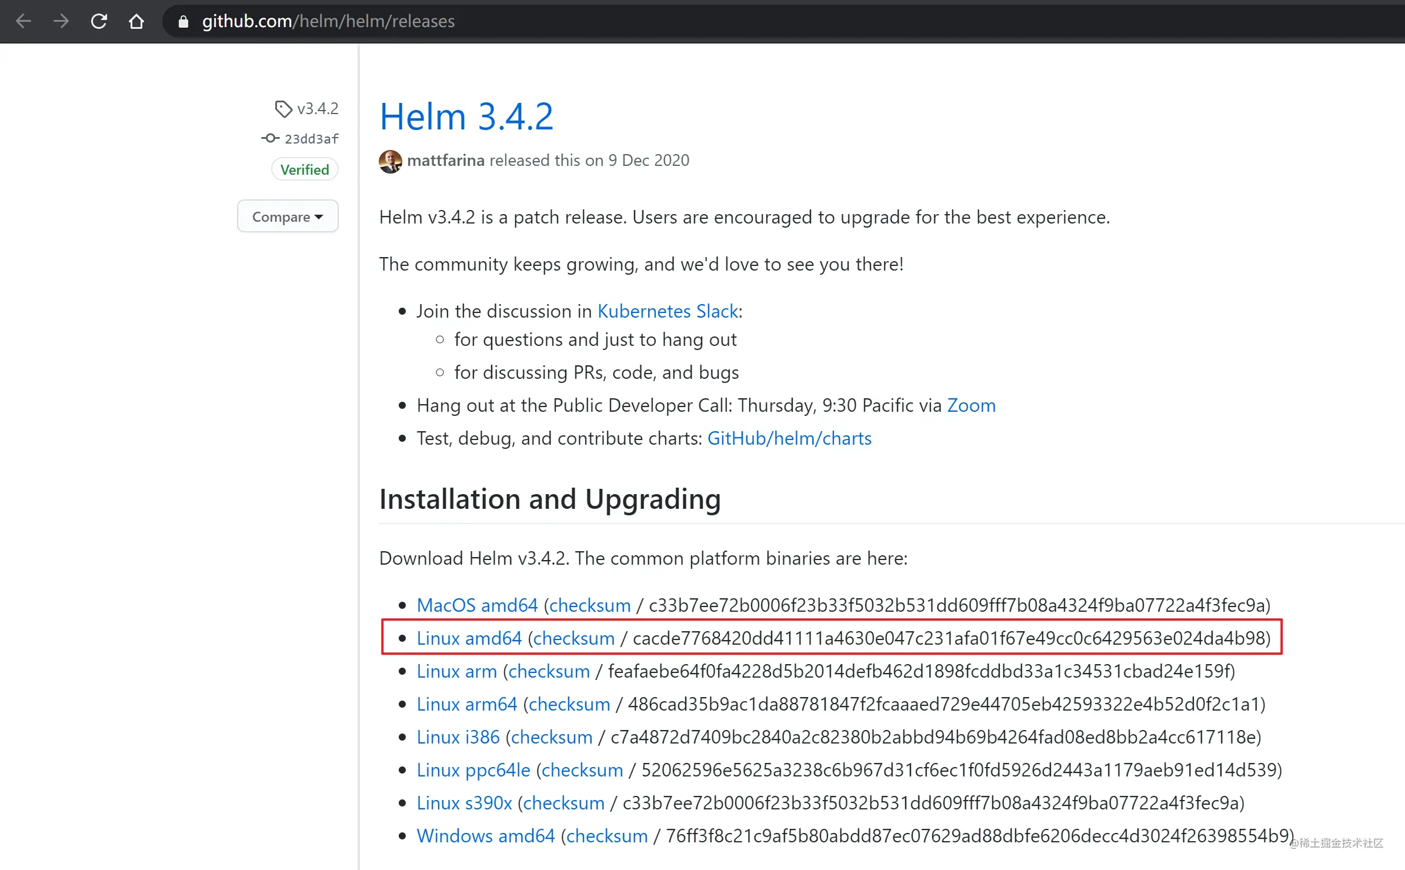Open the Kubernetes Slack link
The image size is (1405, 870).
pos(668,311)
